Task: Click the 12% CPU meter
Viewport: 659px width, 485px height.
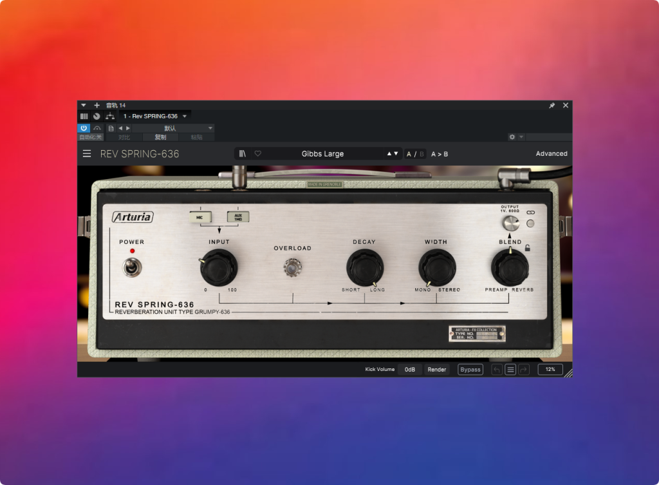Action: 550,369
